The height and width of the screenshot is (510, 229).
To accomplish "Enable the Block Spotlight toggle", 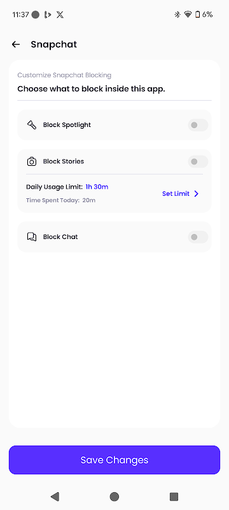I will pos(198,125).
